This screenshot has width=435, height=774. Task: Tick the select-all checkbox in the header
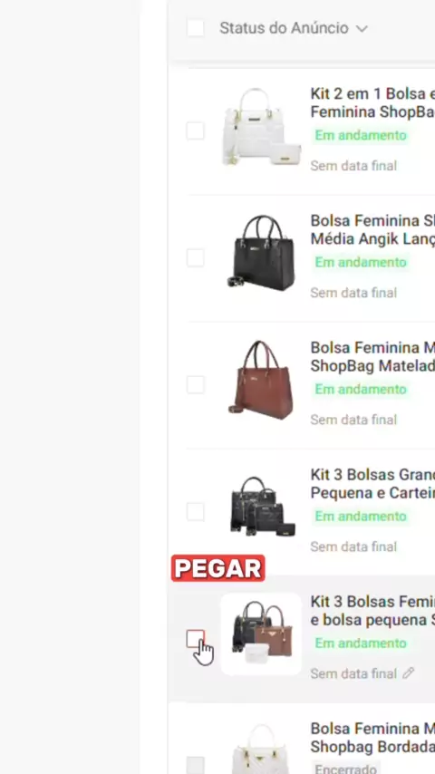(x=196, y=28)
